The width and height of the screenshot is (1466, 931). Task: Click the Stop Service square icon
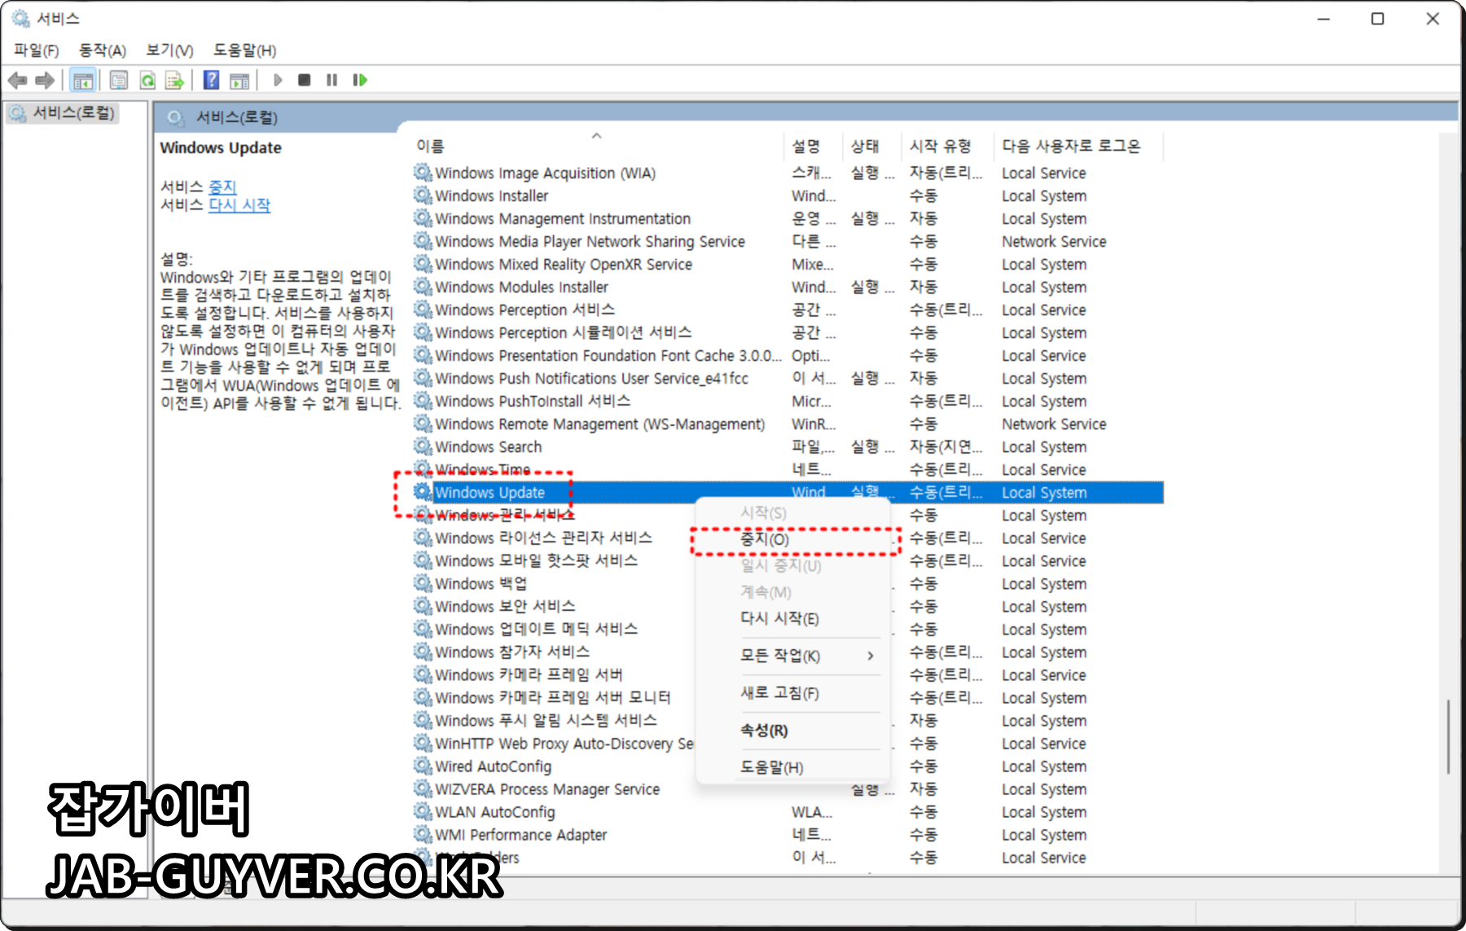pyautogui.click(x=305, y=80)
